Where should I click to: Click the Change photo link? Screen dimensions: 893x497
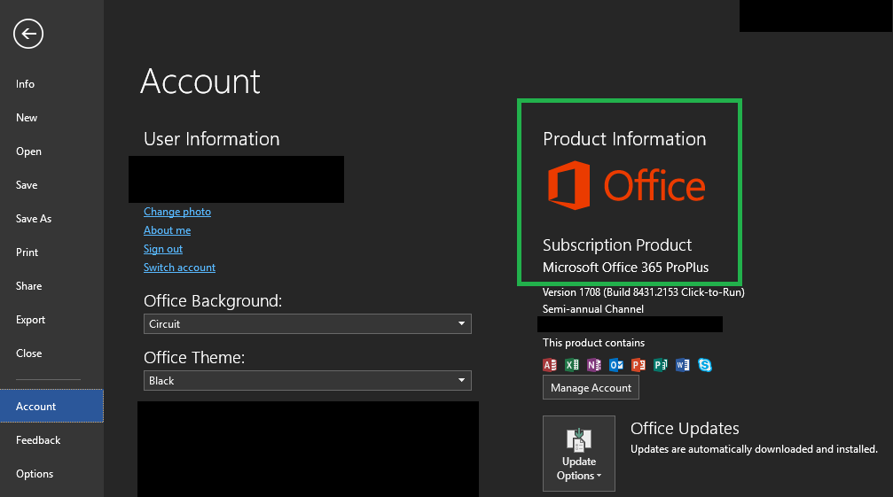pos(177,212)
